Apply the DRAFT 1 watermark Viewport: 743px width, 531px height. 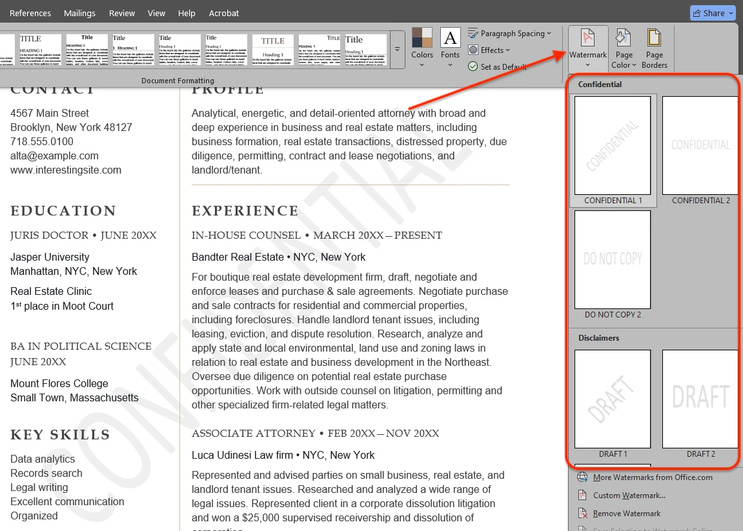pyautogui.click(x=613, y=399)
